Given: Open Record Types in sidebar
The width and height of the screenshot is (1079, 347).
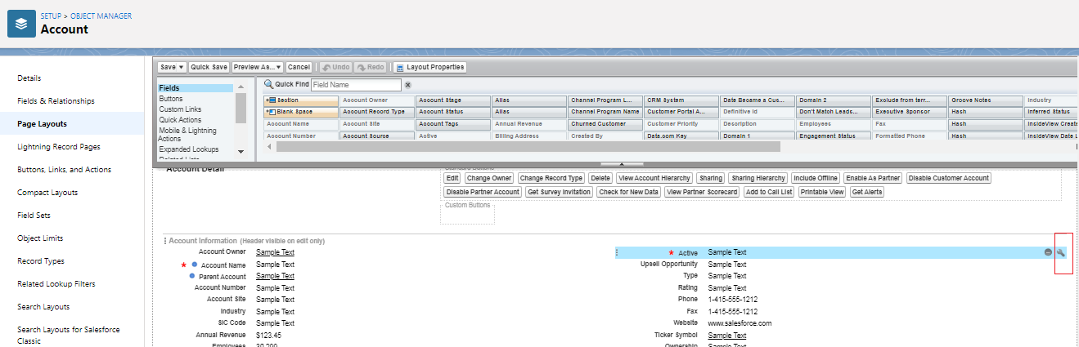Looking at the screenshot, I should (x=41, y=261).
